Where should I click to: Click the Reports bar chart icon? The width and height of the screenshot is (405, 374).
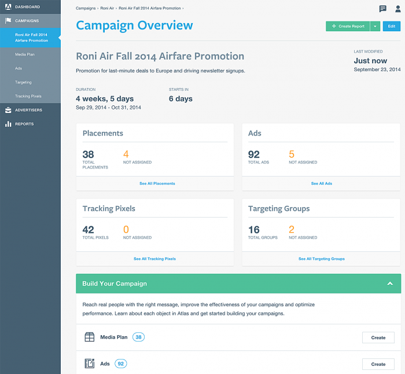tap(8, 124)
